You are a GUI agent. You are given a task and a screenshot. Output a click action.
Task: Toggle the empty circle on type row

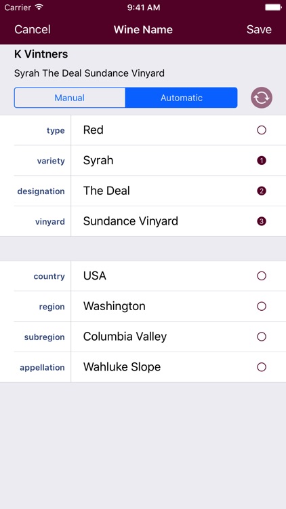pyautogui.click(x=262, y=130)
